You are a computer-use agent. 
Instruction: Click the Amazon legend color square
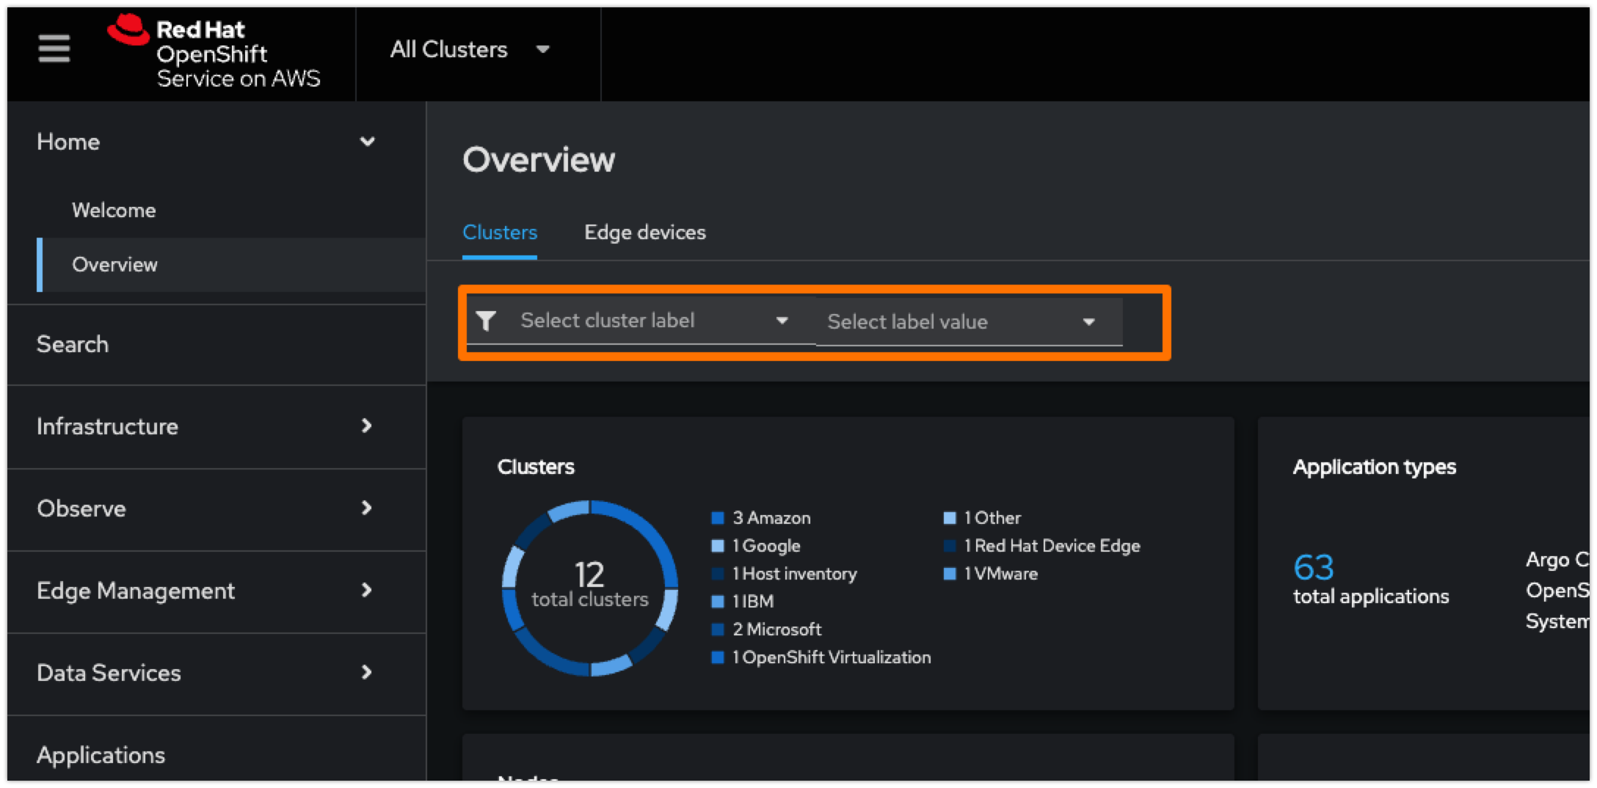(x=718, y=518)
